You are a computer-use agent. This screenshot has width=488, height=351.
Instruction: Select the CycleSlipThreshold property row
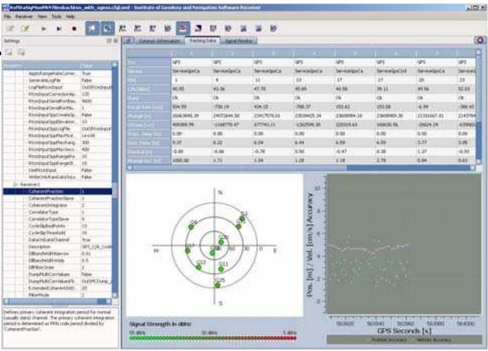[x=58, y=233]
